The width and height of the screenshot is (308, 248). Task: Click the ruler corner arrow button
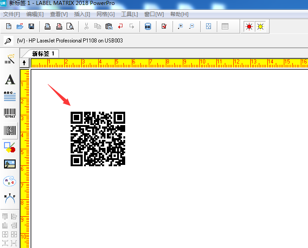[x=24, y=63]
